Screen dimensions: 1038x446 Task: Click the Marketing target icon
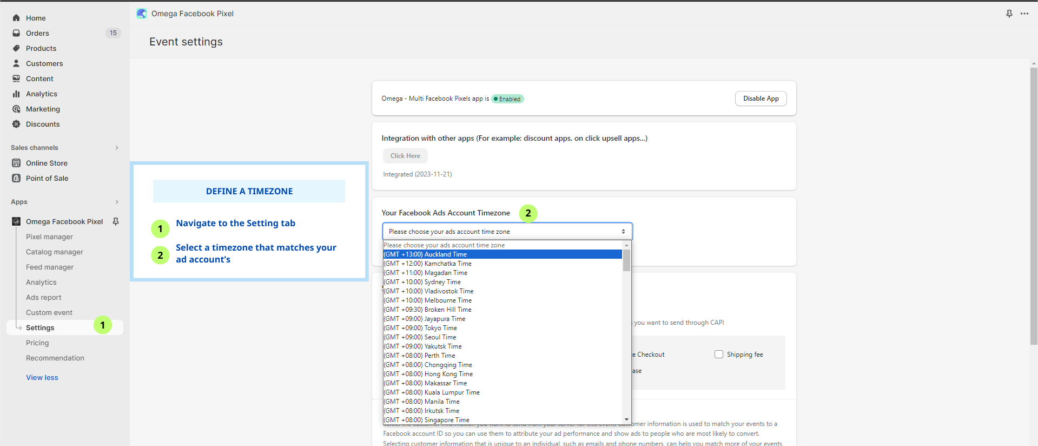click(x=16, y=109)
